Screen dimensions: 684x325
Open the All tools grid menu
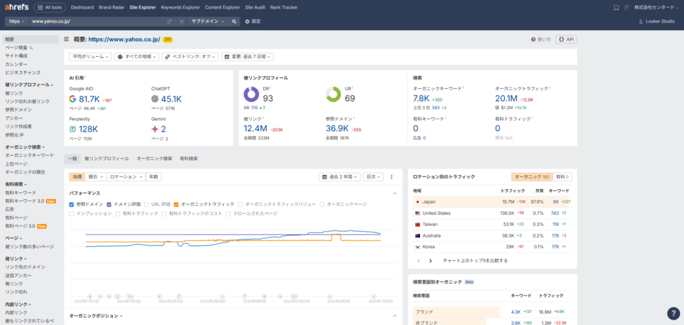(49, 7)
